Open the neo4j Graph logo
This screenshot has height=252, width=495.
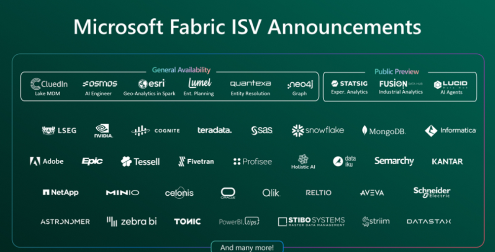(299, 85)
